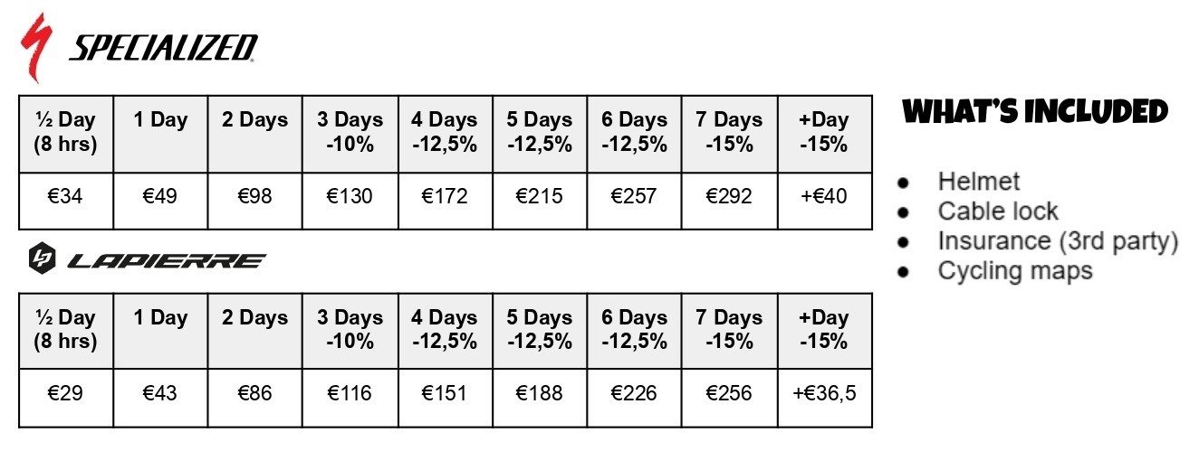Click the Cycling maps list item
The height and width of the screenshot is (470, 1199).
(1014, 271)
